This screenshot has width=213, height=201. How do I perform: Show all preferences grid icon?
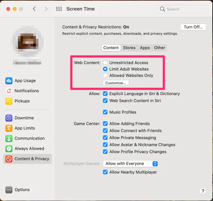pyautogui.click(x=59, y=9)
